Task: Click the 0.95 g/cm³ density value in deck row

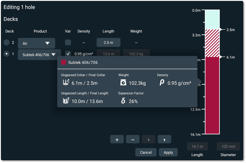Action: pos(83,54)
